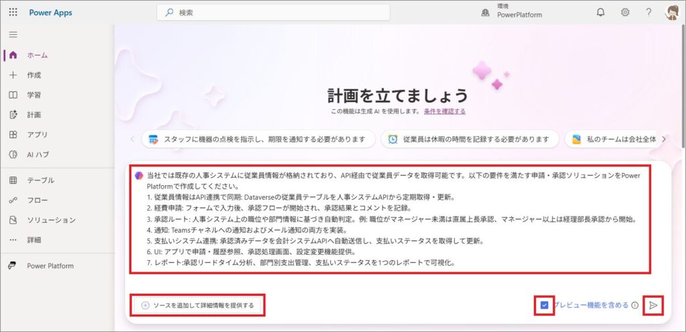Select 作成 in the sidebar
Viewport: 686px width, 332px height.
click(33, 75)
